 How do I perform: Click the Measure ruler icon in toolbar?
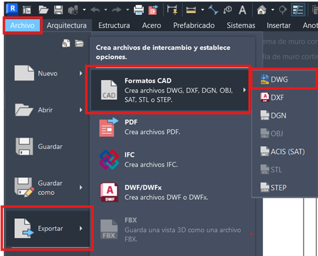point(191,10)
